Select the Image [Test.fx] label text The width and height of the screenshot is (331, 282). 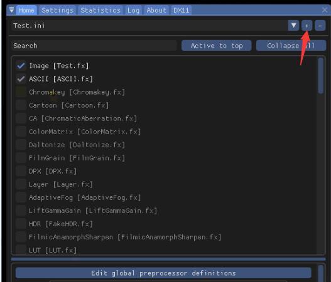pos(59,66)
